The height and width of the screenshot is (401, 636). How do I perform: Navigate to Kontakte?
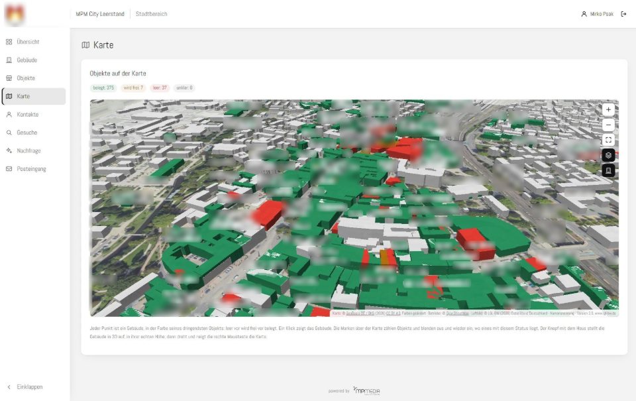click(x=34, y=115)
